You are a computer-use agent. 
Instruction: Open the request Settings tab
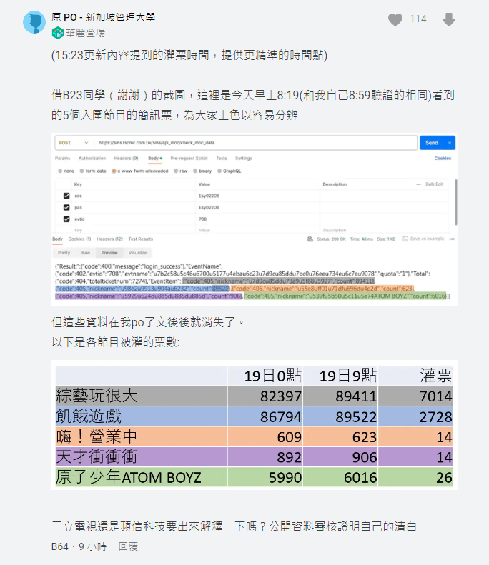244,158
